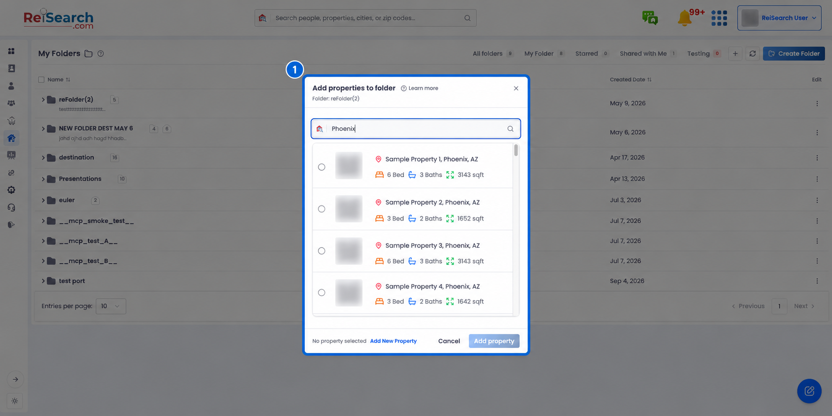Open the entries per page dropdown

click(x=111, y=306)
